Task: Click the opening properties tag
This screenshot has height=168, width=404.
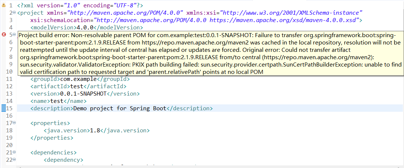Action: point(50,123)
